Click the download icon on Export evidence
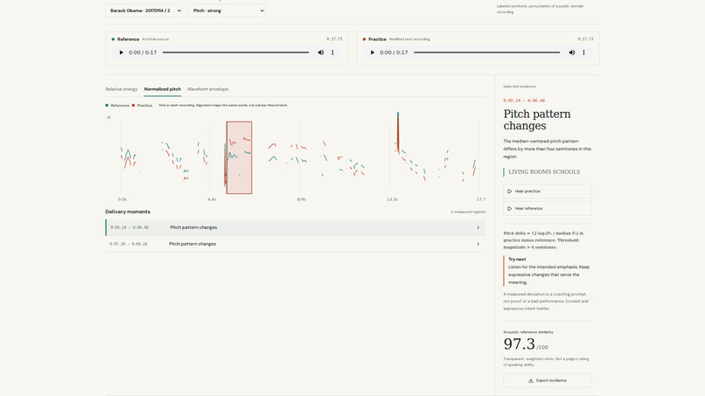 pos(531,380)
